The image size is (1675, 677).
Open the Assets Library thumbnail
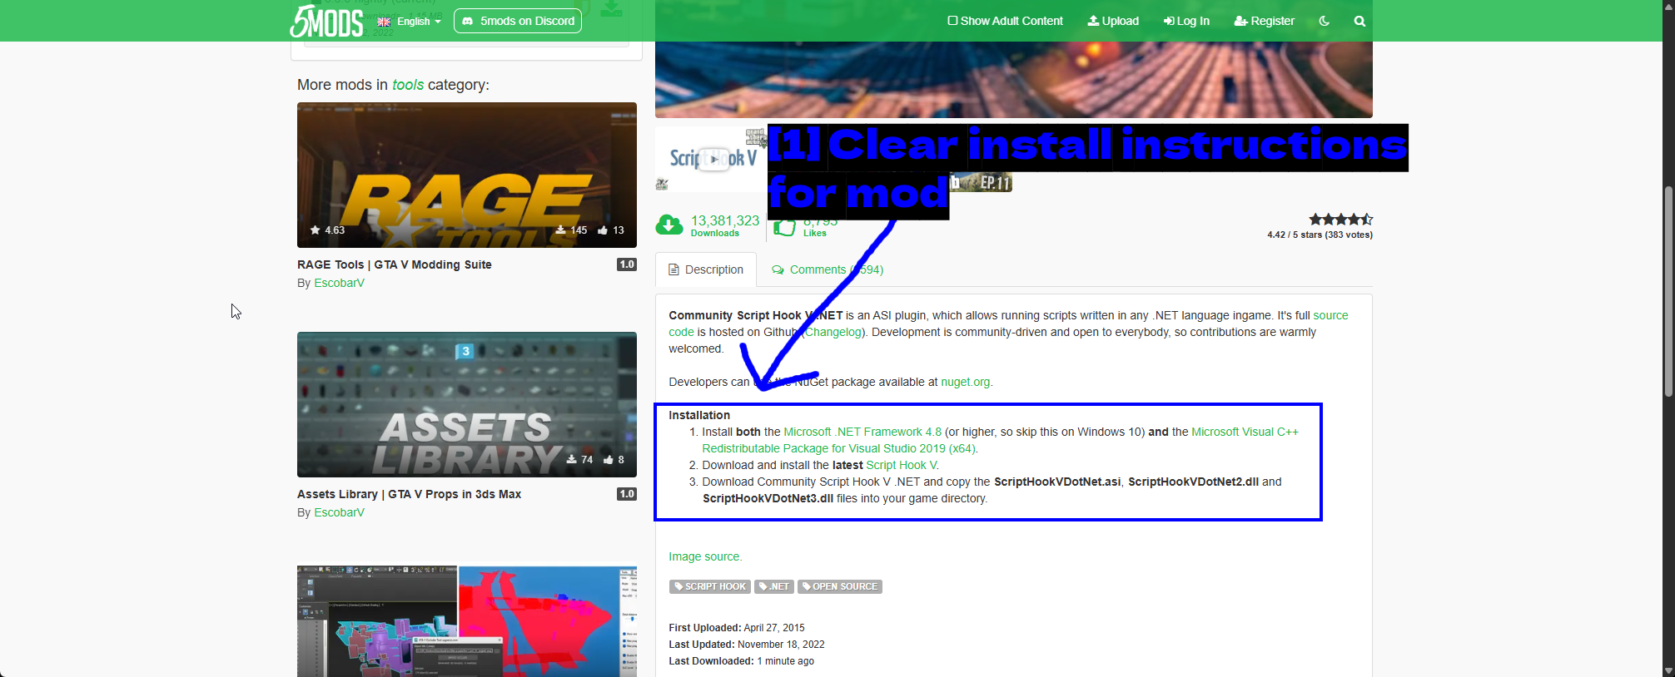click(467, 404)
